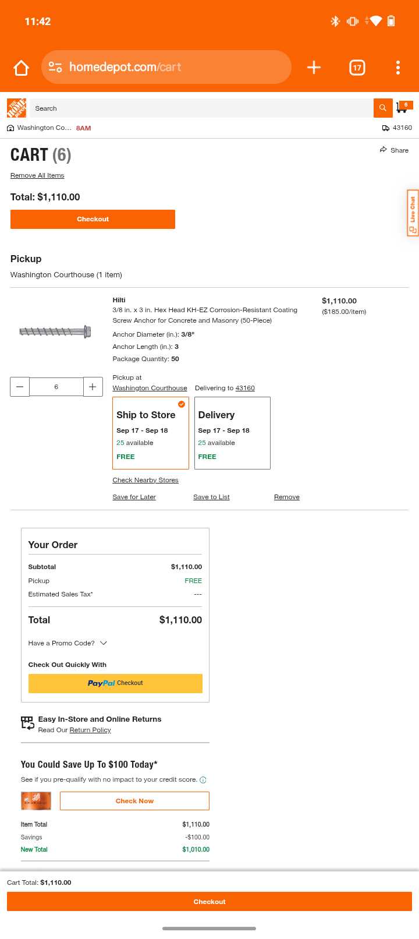Open site settings icon in address bar
This screenshot has width=419, height=939.
pyautogui.click(x=55, y=67)
